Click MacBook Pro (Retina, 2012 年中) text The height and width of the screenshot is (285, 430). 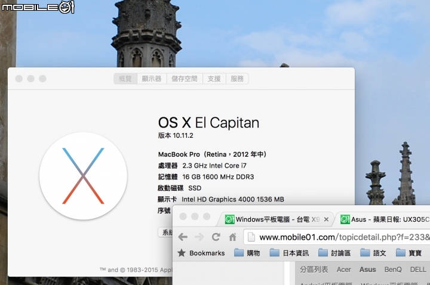coord(212,154)
